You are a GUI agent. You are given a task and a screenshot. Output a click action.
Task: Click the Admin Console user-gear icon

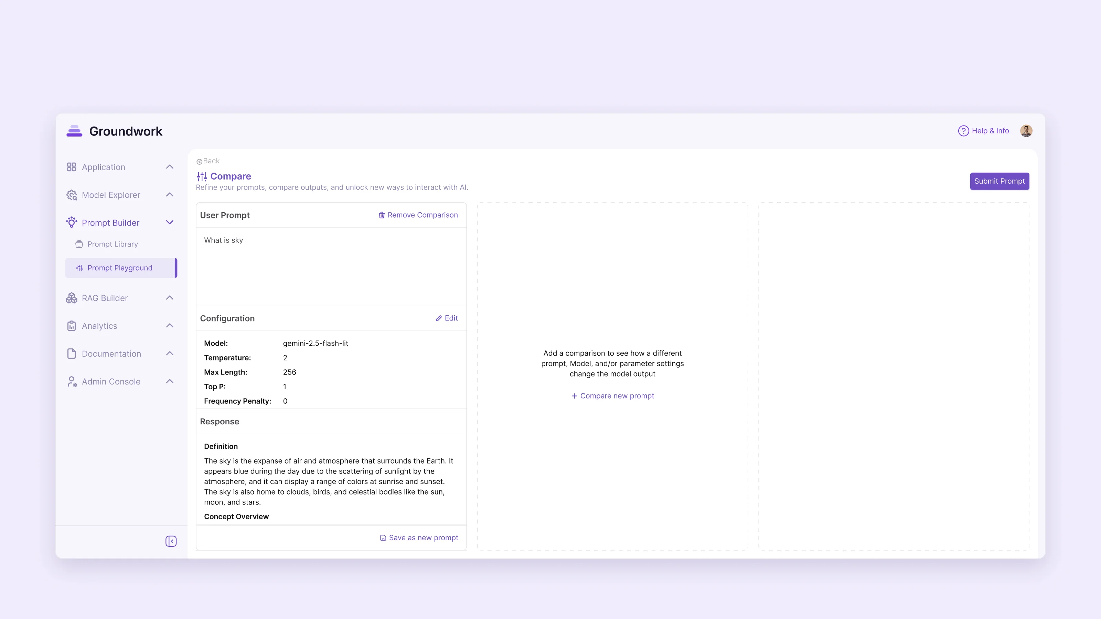pyautogui.click(x=72, y=381)
